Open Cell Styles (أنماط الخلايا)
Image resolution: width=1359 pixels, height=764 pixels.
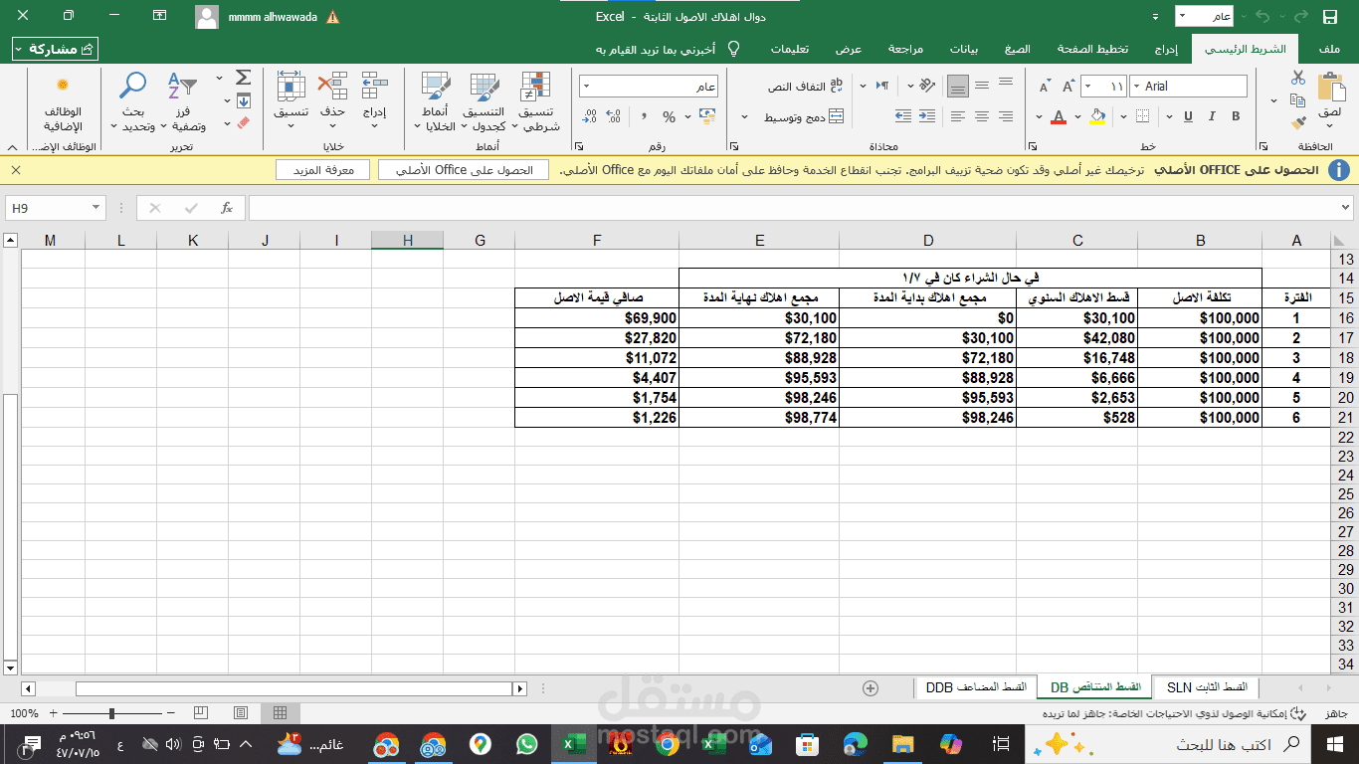(435, 101)
